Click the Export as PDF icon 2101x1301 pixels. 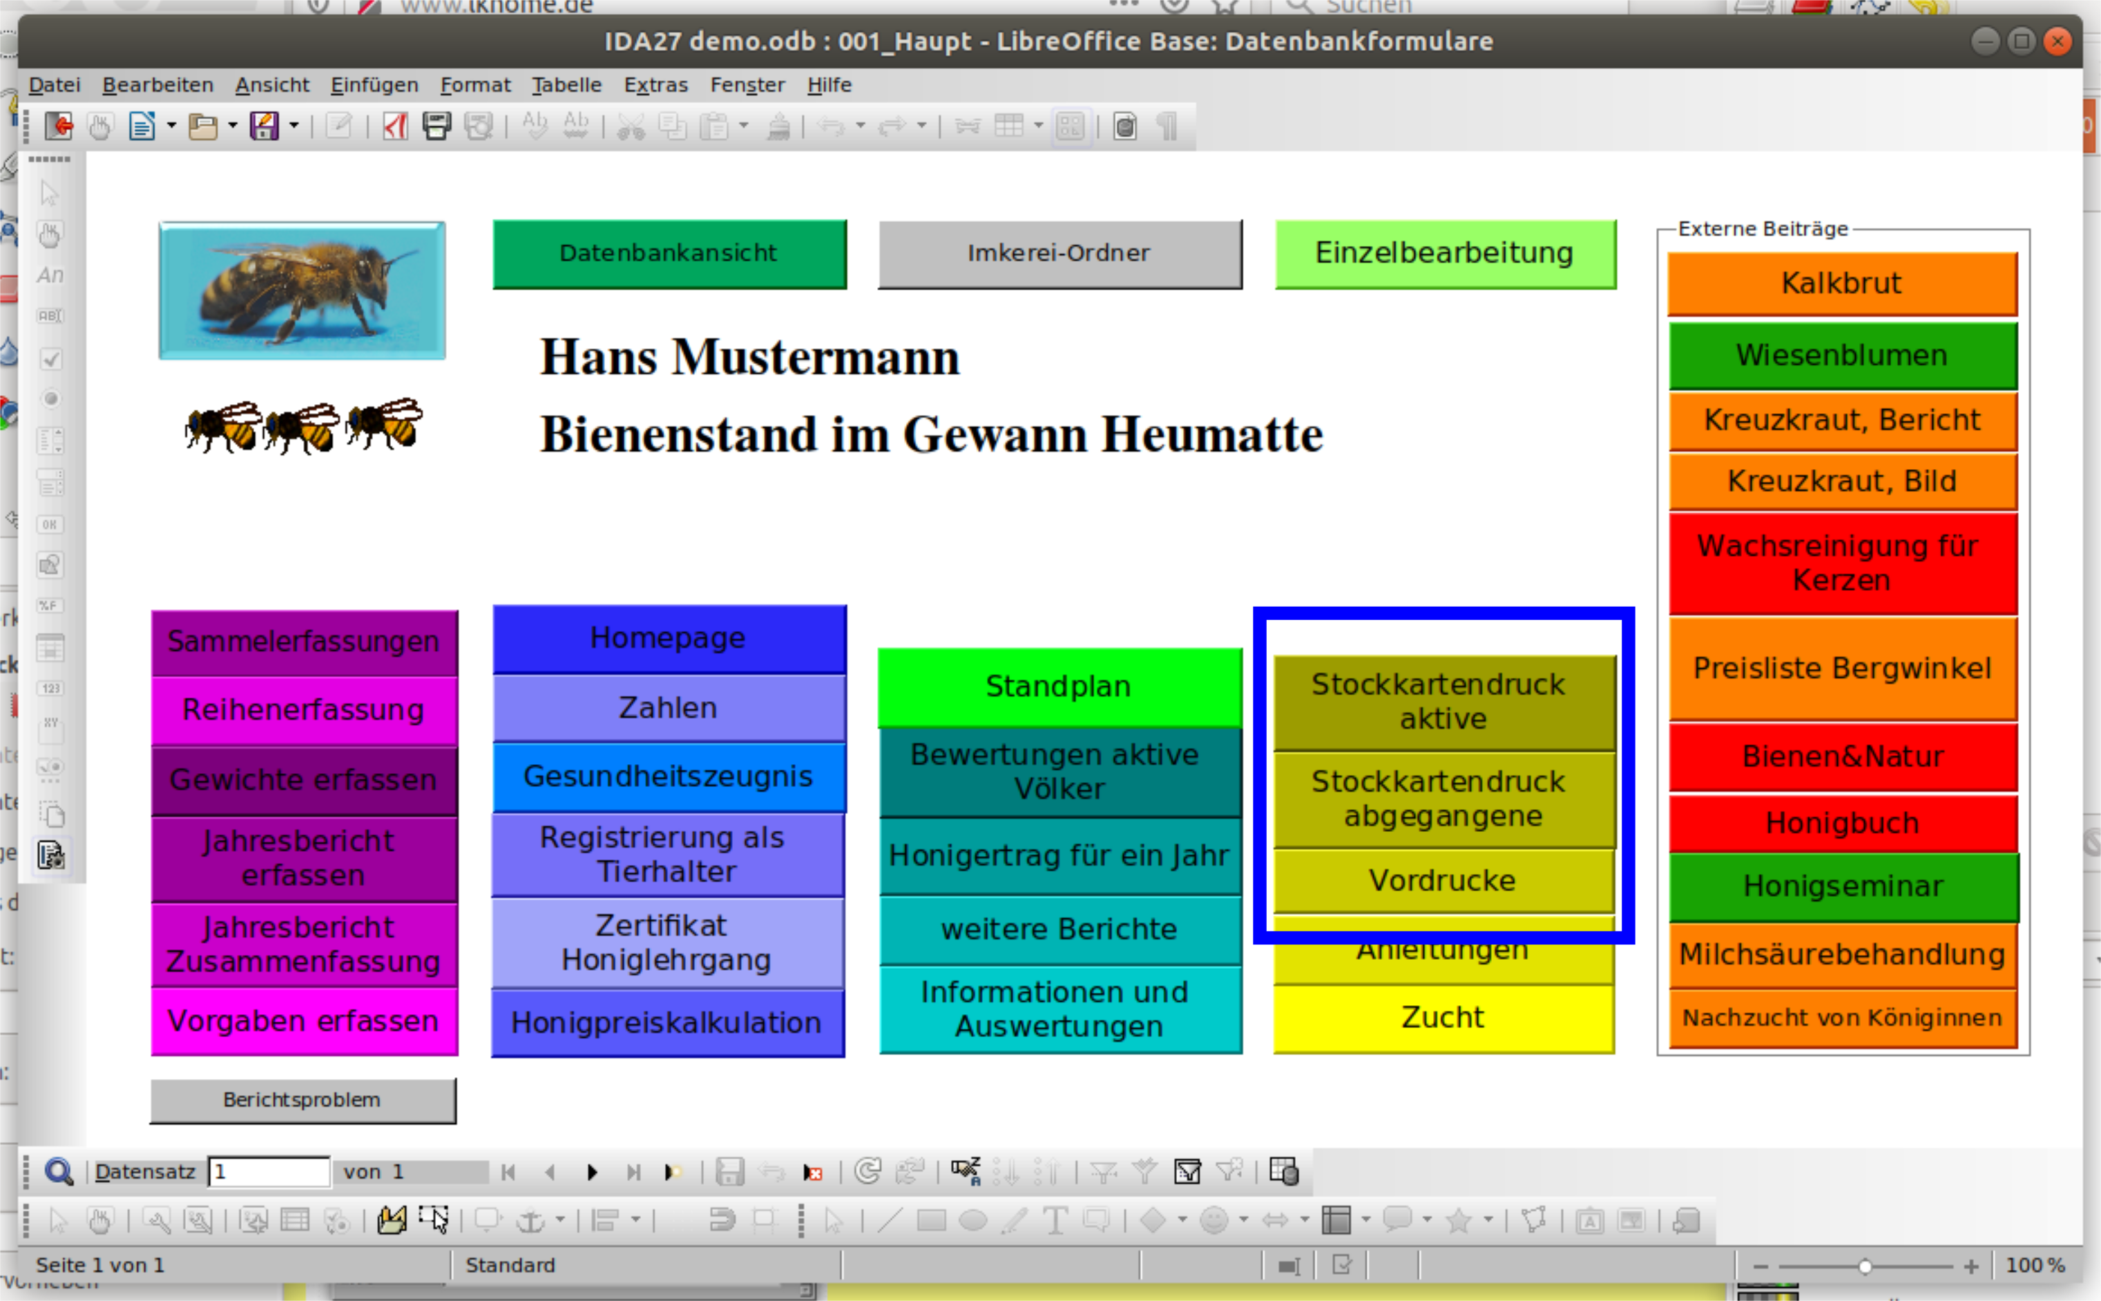(x=395, y=126)
